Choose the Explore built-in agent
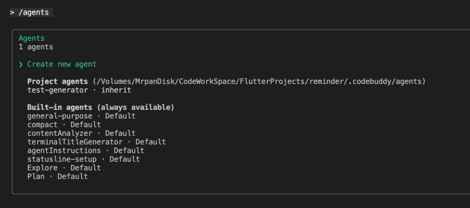This screenshot has height=208, width=470. (x=42, y=168)
